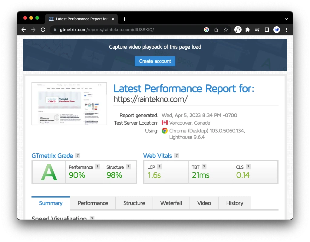
Task: Open a new browser tab
Action: pos(124,19)
